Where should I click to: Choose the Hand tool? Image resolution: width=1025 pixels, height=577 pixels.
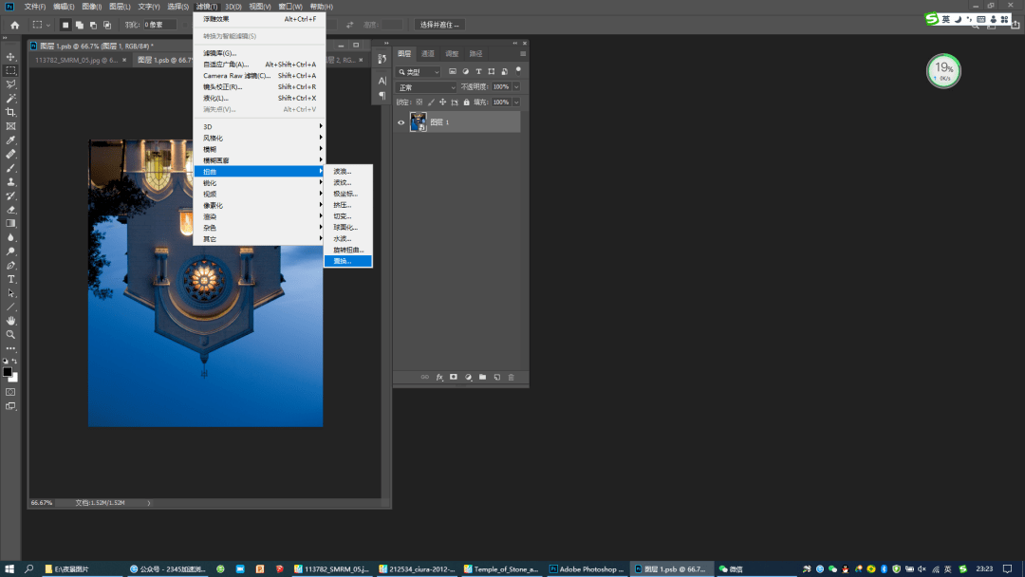pos(11,321)
